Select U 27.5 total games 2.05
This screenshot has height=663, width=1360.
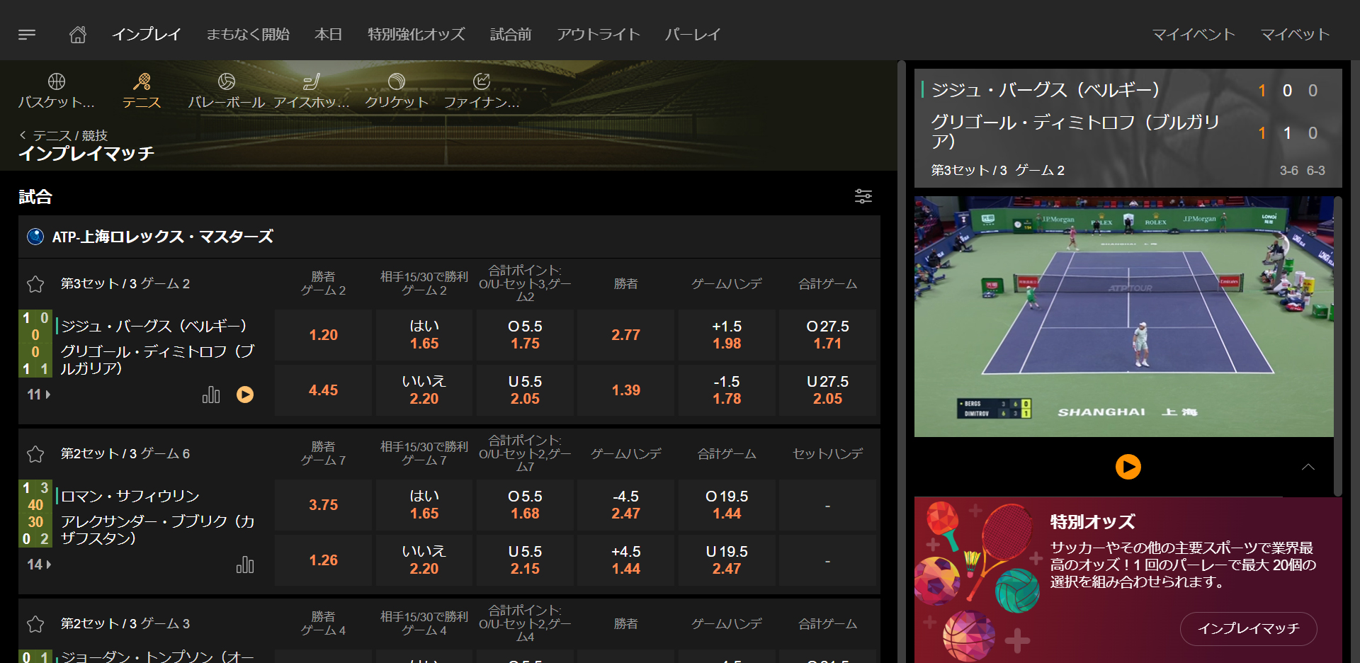click(x=827, y=390)
